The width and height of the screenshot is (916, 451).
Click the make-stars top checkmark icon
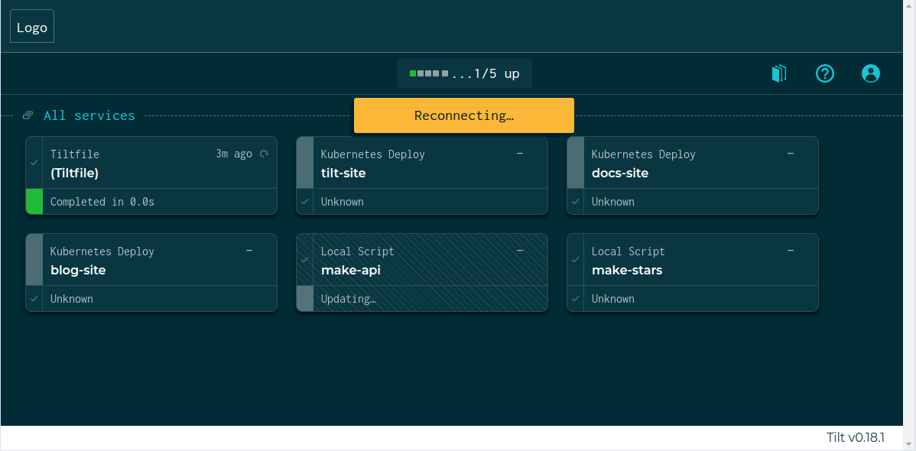click(576, 259)
